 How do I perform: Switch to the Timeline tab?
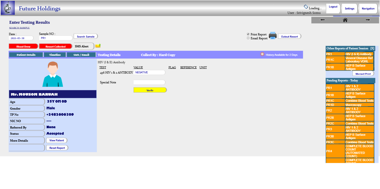click(55, 55)
